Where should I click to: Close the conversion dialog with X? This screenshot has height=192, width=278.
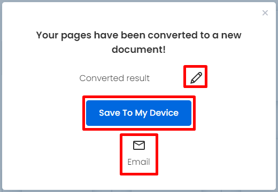265,13
